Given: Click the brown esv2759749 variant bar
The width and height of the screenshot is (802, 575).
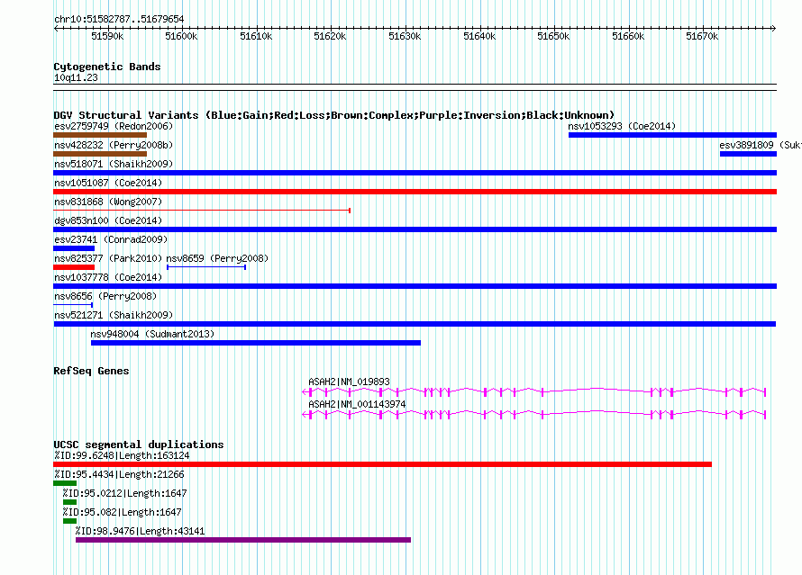Looking at the screenshot, I should point(100,135).
